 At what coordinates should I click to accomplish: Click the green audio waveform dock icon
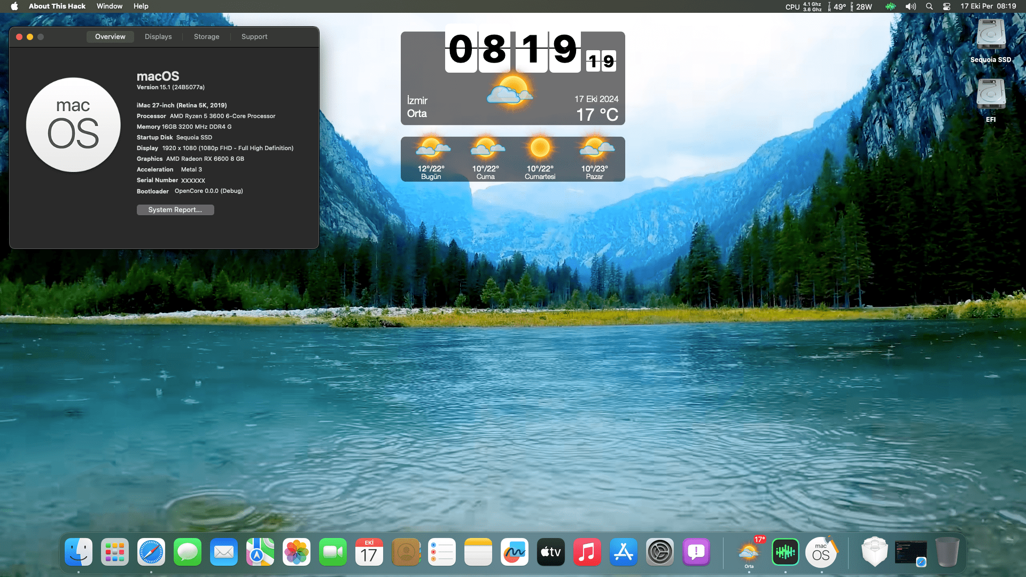coord(785,552)
